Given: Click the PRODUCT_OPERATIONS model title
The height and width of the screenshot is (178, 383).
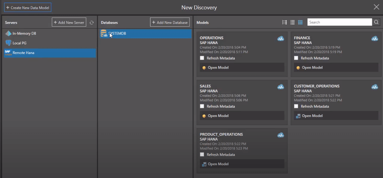Looking at the screenshot, I should click(x=221, y=134).
